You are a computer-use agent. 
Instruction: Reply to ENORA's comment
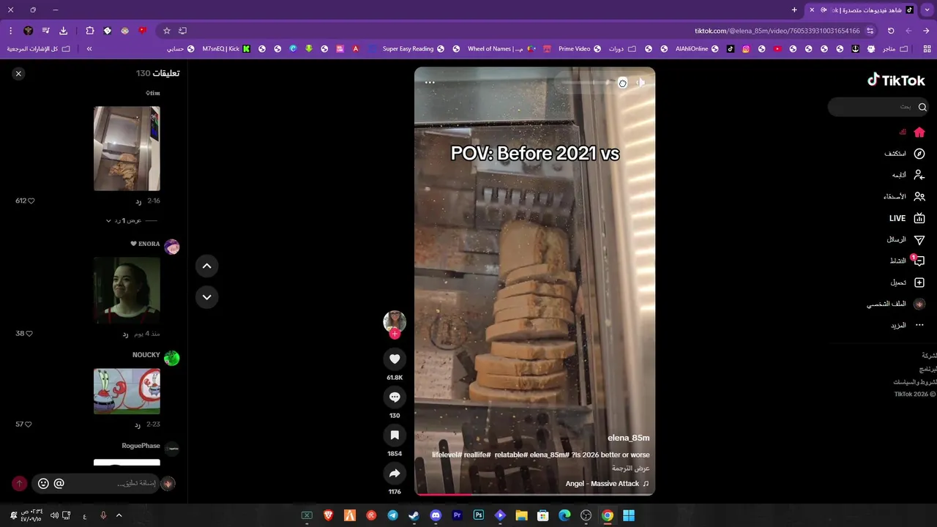click(x=125, y=334)
